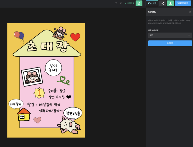Select the girl character on the roof

pyautogui.click(x=59, y=33)
